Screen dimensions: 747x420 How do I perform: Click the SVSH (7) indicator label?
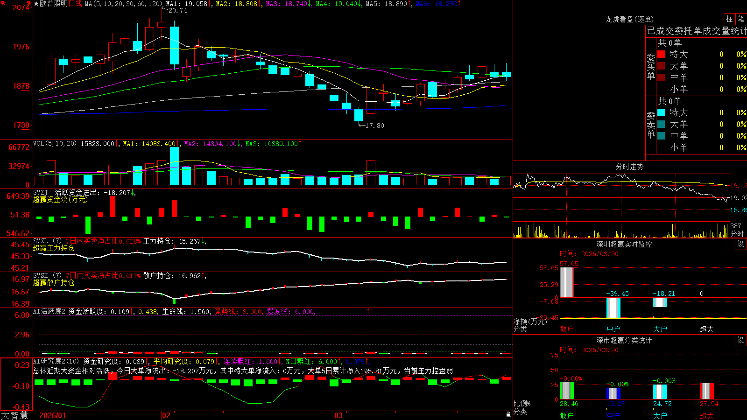(48, 276)
